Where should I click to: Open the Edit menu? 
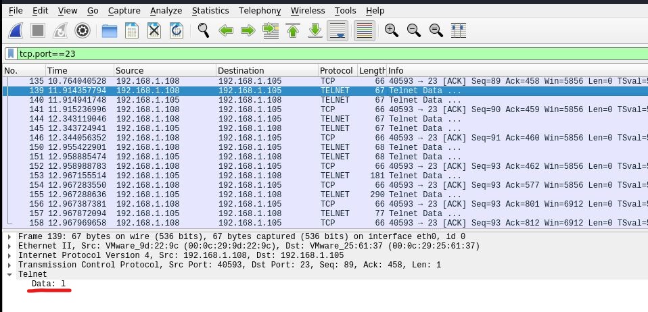(x=41, y=11)
